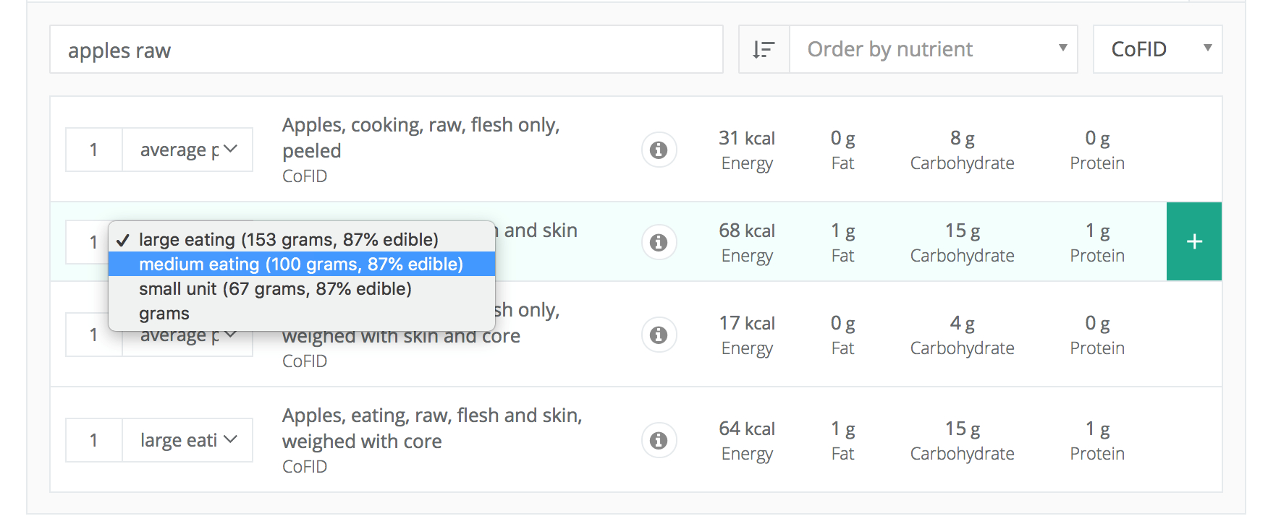This screenshot has height=516, width=1268.
Task: Select large eating (153 grams) option
Action: 288,239
